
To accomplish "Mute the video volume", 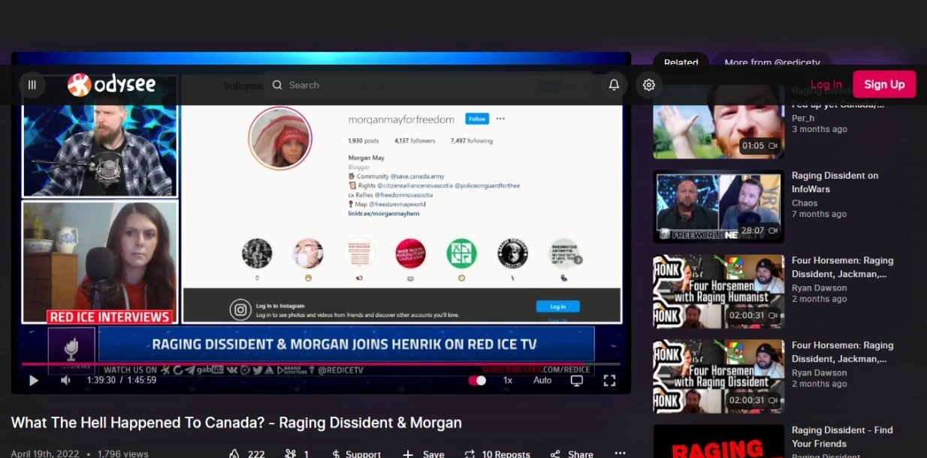I will click(65, 381).
